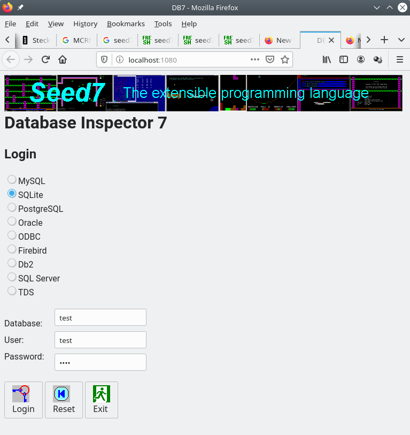Screen dimensions: 410x435
Task: Open the Bookmarks menu
Action: [x=126, y=24]
